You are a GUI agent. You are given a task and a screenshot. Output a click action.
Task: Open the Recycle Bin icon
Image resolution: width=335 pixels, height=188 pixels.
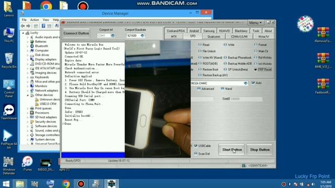point(9,61)
